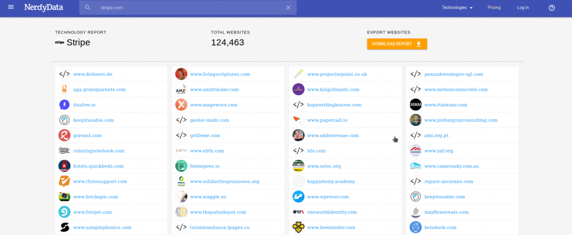572x235 pixels.
Task: Visit www.yaf.org link
Action: [438, 150]
